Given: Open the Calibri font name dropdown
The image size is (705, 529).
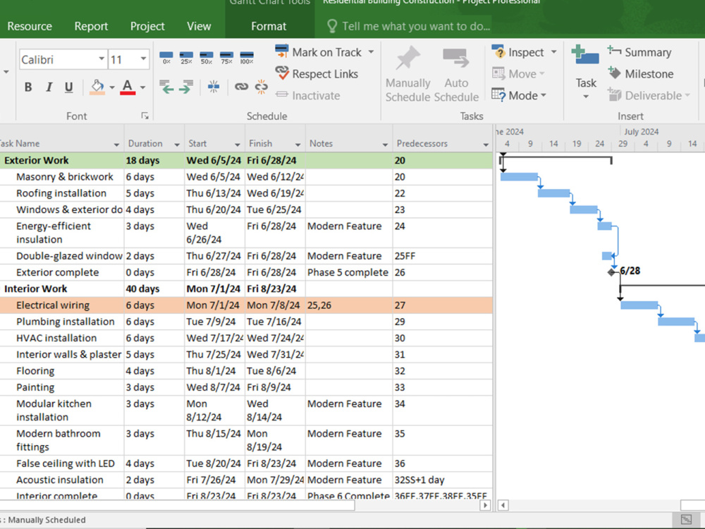Looking at the screenshot, I should pos(102,59).
